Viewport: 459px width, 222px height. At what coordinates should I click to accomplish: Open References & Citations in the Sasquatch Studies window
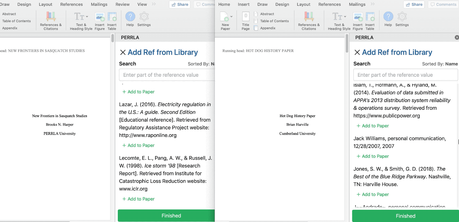pyautogui.click(x=51, y=21)
